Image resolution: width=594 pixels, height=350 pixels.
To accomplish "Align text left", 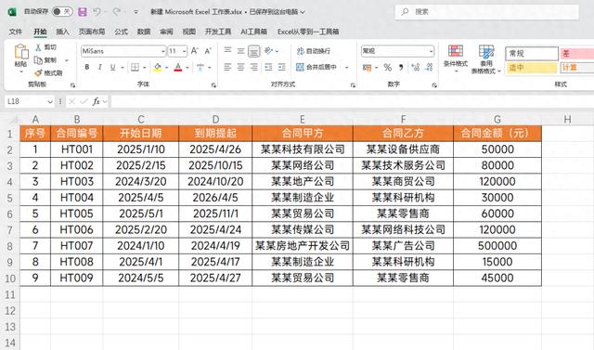I will coord(227,68).
